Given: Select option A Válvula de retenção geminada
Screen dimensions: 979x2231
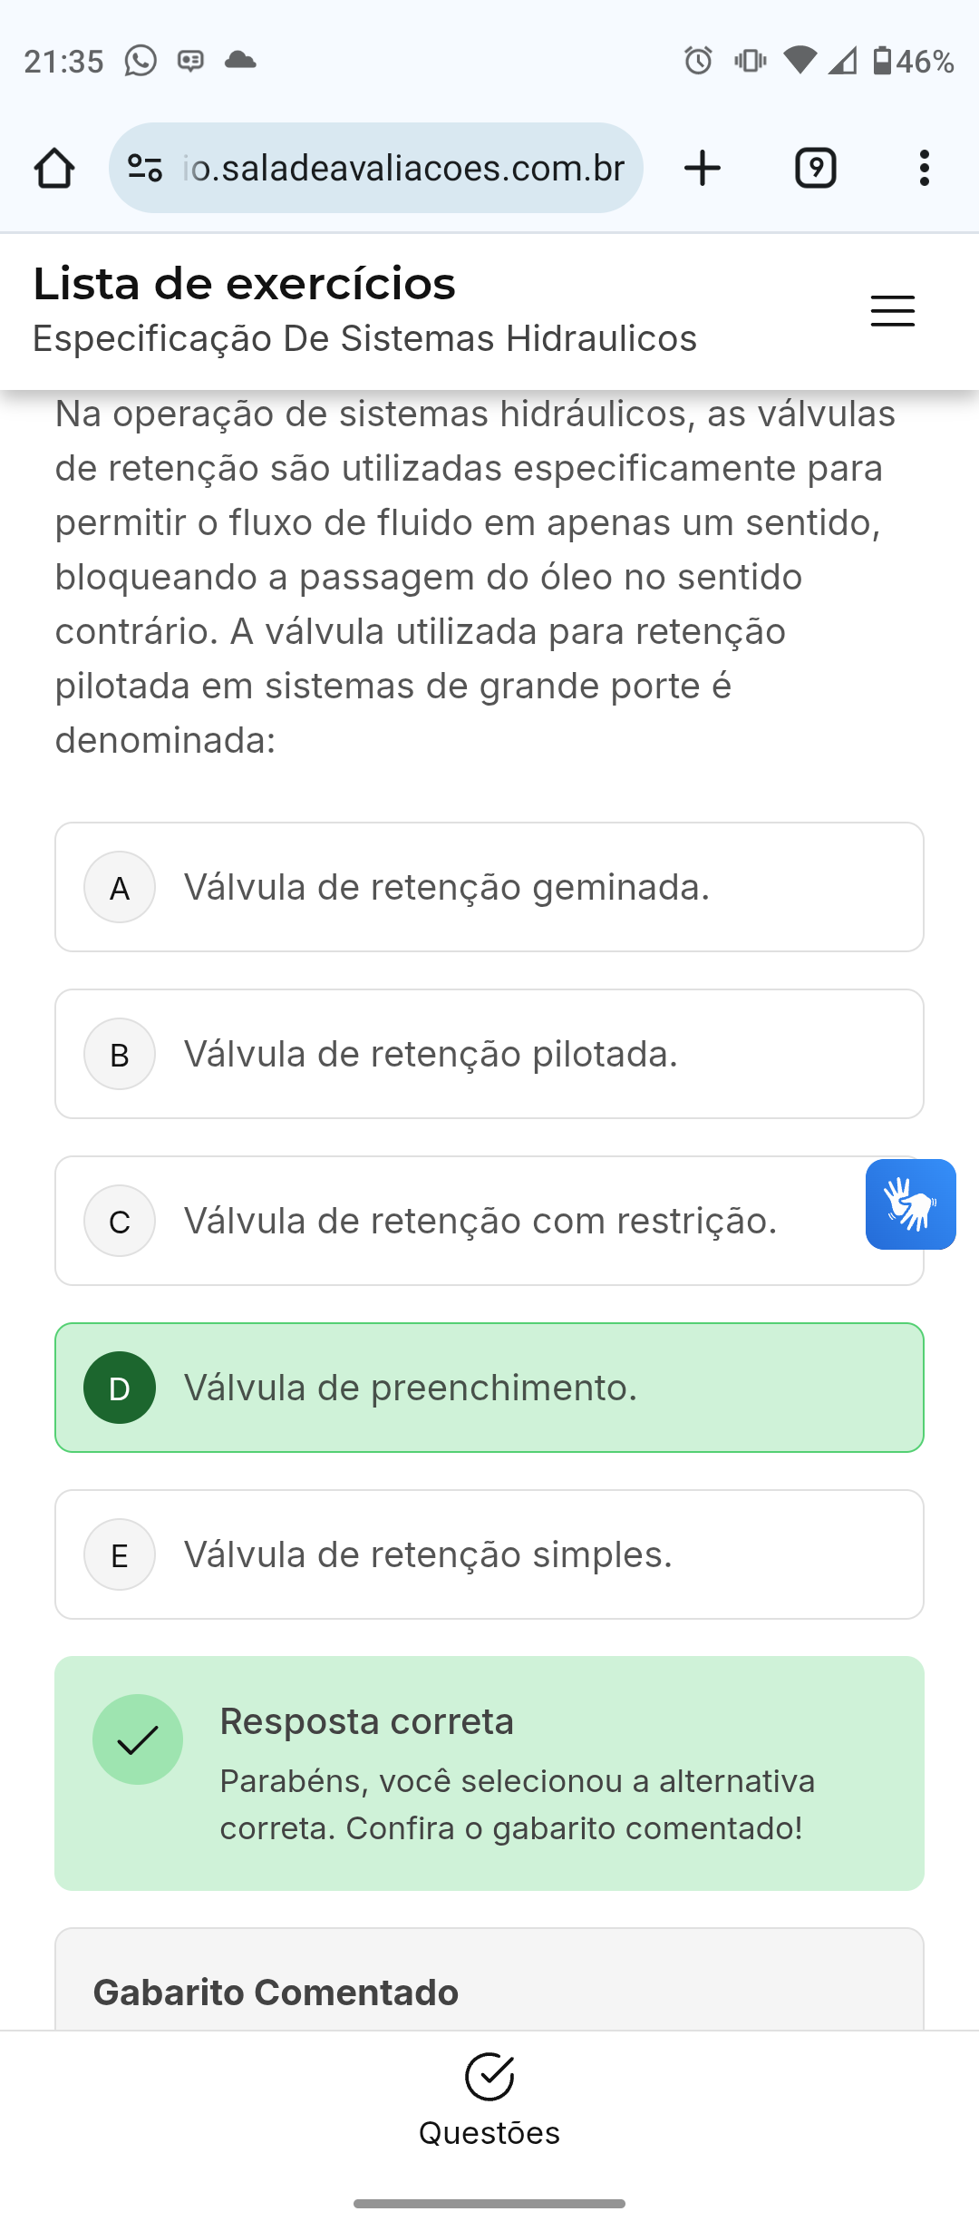Looking at the screenshot, I should [x=489, y=887].
